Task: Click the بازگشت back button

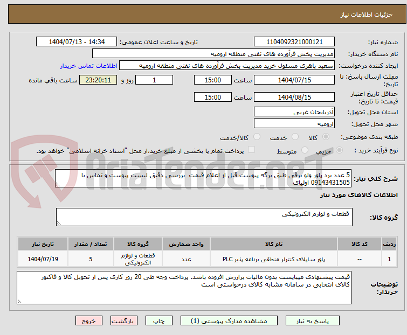Action: [124, 321]
